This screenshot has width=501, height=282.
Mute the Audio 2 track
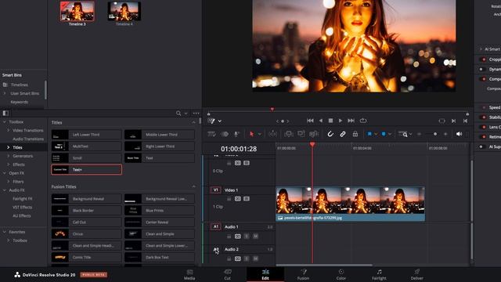click(255, 258)
